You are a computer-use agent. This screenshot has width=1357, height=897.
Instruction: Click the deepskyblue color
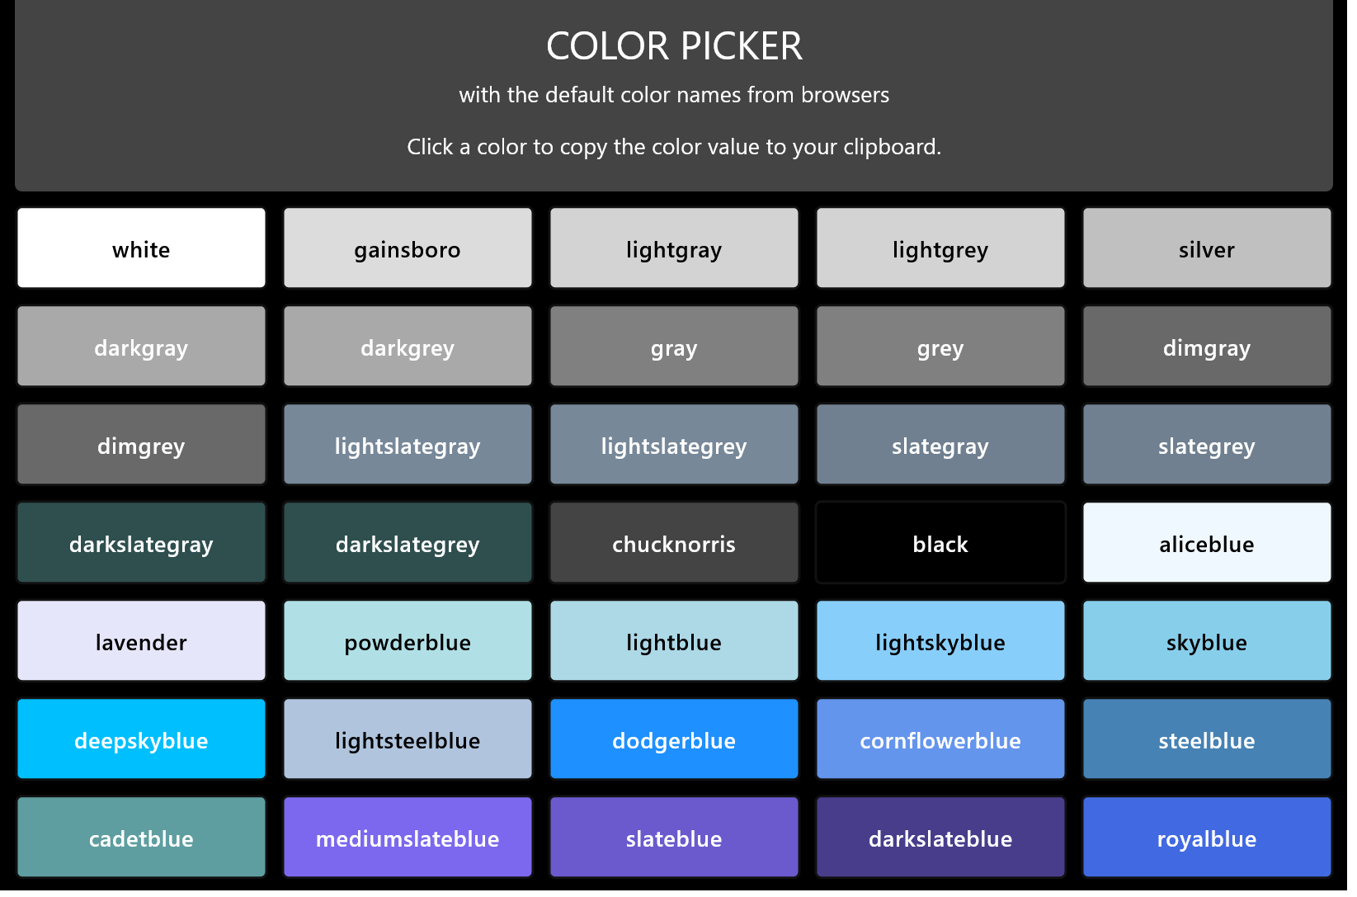[x=141, y=739]
